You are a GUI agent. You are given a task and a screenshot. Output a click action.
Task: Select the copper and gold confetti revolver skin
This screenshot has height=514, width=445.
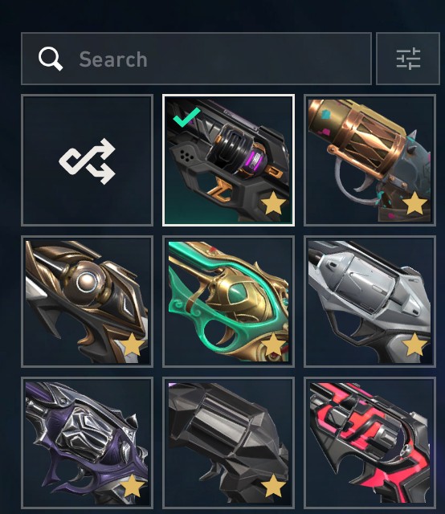[370, 161]
